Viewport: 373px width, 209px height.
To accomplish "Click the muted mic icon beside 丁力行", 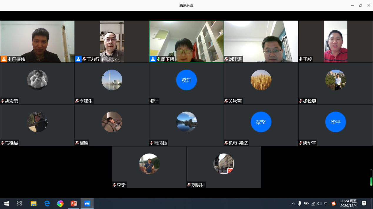I will (84, 59).
